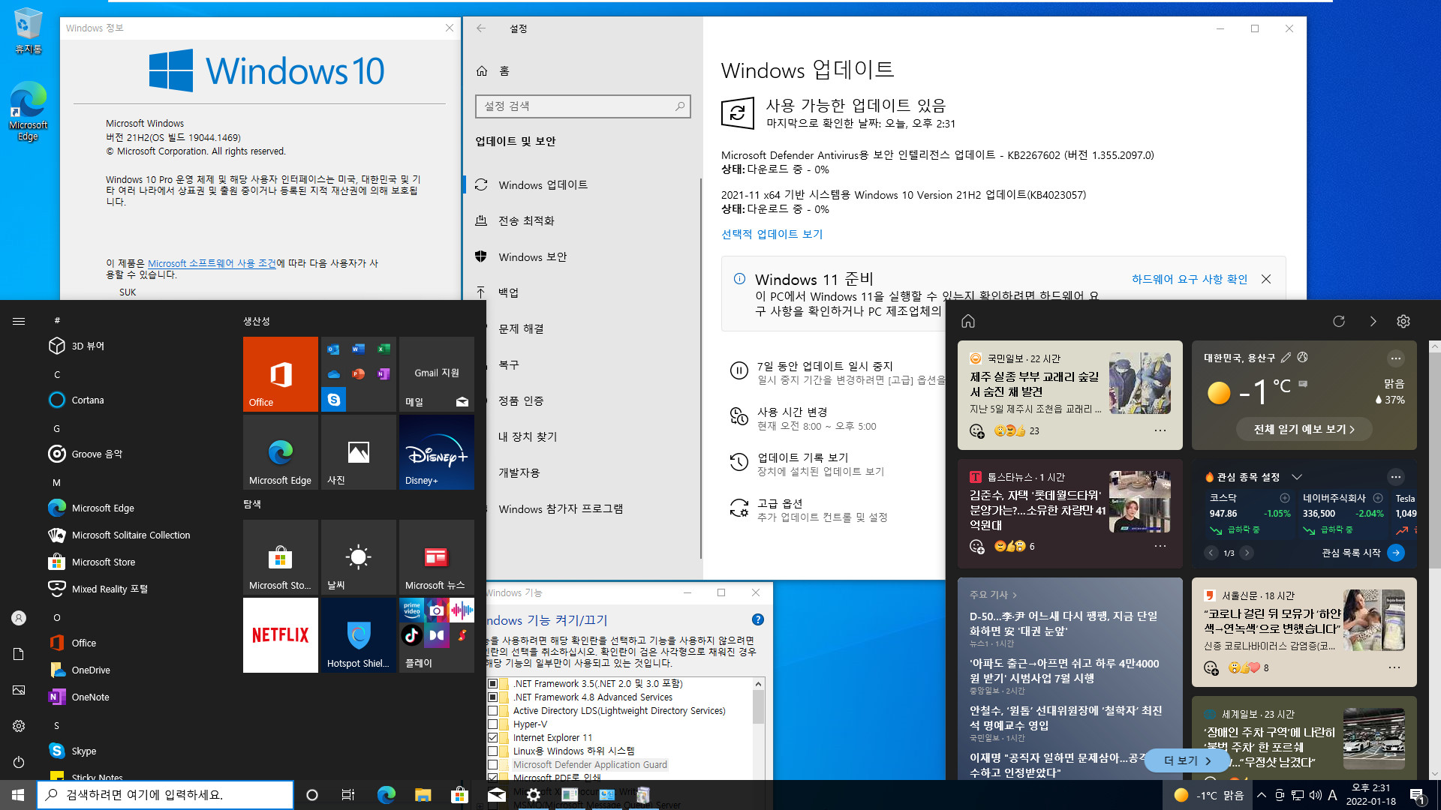
Task: Open help in Windows 기능 dialog
Action: pyautogui.click(x=758, y=619)
